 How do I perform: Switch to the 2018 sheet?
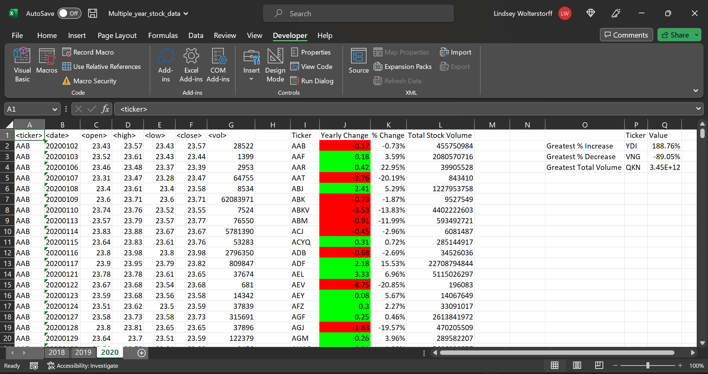click(56, 352)
